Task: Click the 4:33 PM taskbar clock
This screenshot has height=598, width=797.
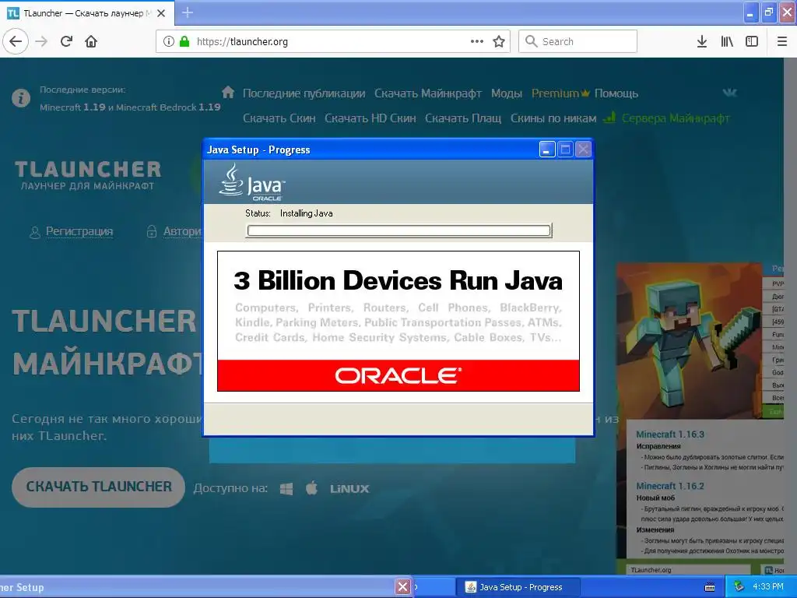Action: 768,587
